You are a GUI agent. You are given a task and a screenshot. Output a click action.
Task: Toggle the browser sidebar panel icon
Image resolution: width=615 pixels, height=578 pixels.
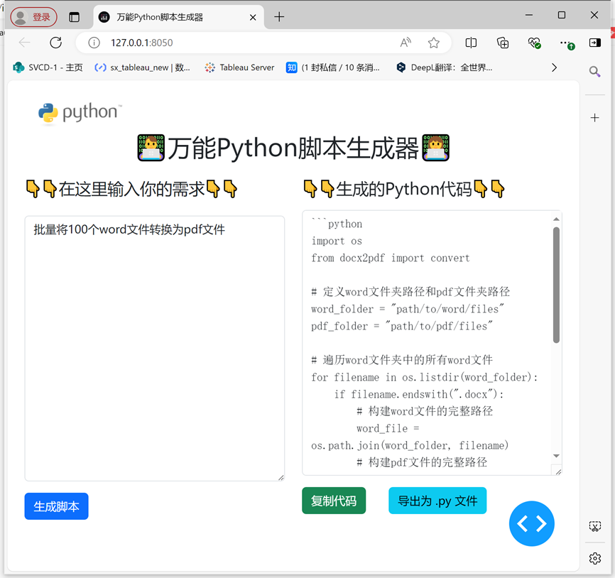(595, 43)
